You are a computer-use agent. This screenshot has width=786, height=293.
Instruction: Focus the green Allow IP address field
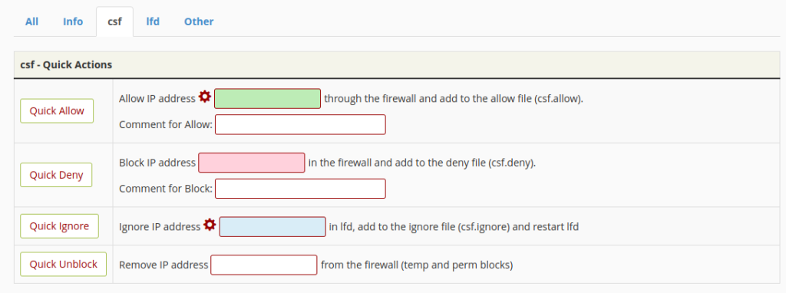[267, 99]
